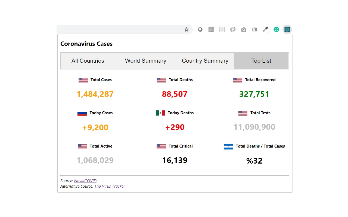Image resolution: width=348 pixels, height=217 pixels.
Task: Click the Coronavirus Cases heading
Action: click(x=86, y=44)
